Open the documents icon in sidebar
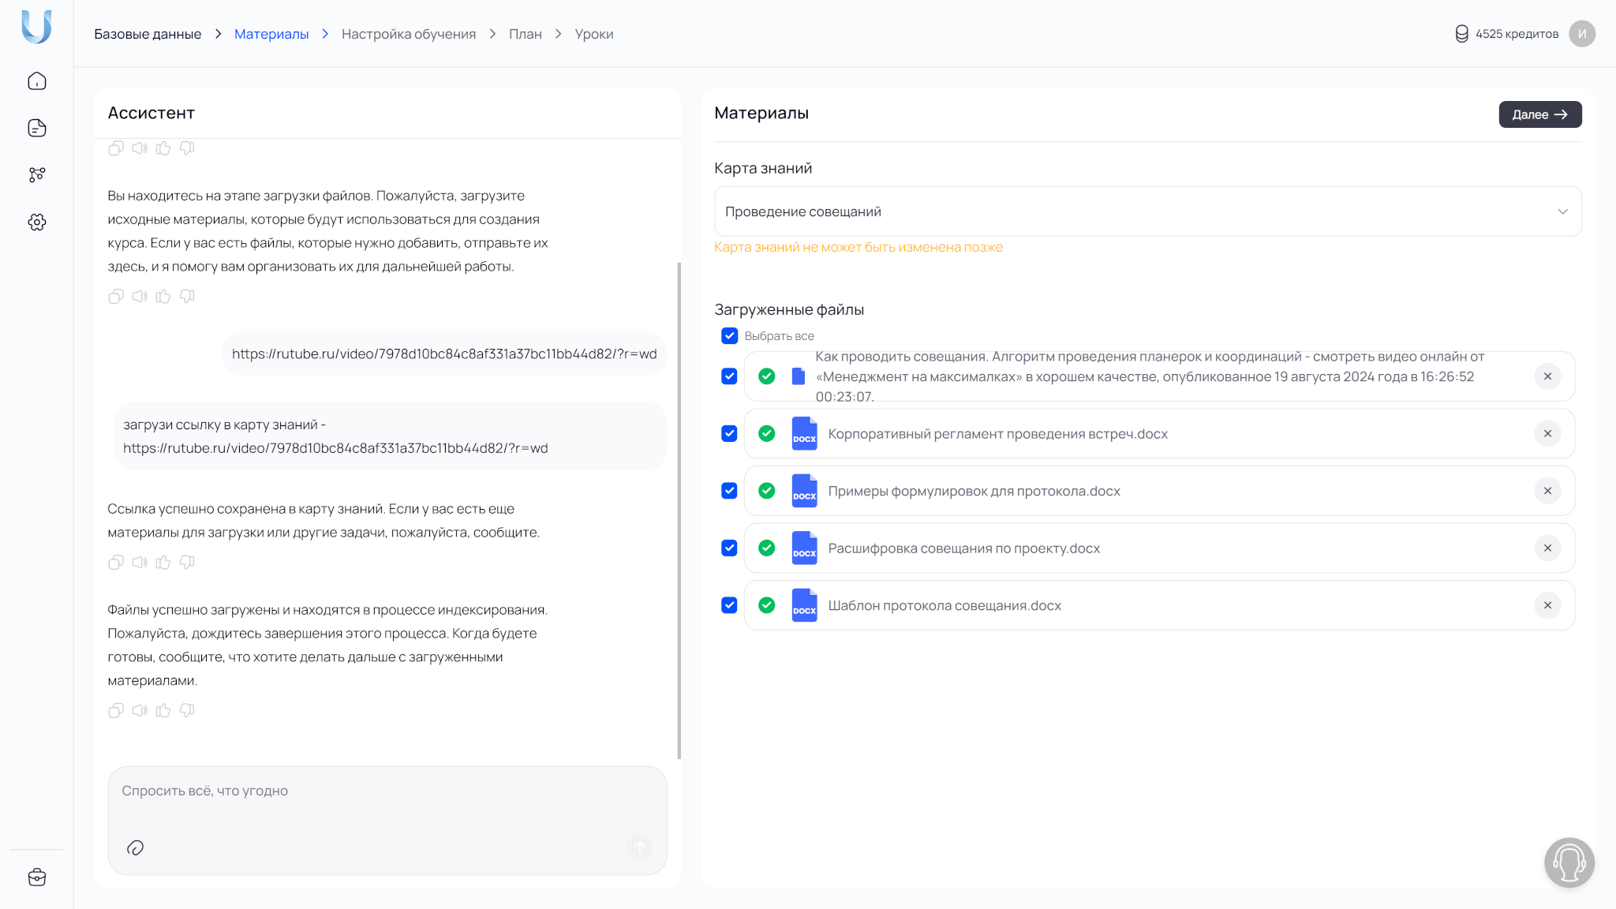 pos(37,128)
